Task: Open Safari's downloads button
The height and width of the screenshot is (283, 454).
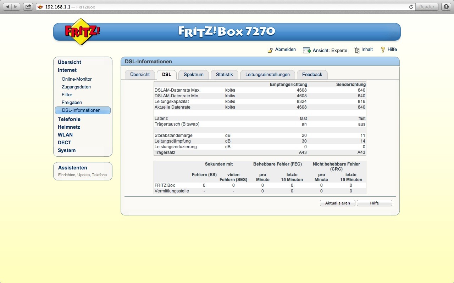Action: tap(446, 7)
